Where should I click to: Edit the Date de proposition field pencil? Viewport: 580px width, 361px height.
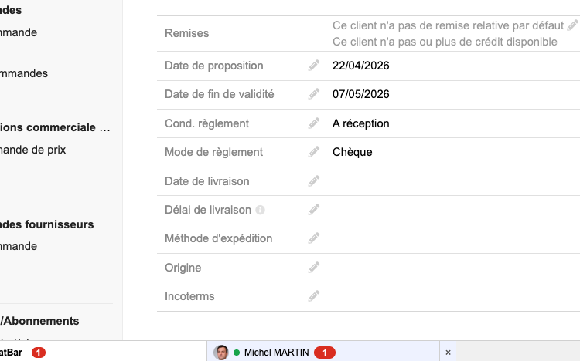point(314,66)
